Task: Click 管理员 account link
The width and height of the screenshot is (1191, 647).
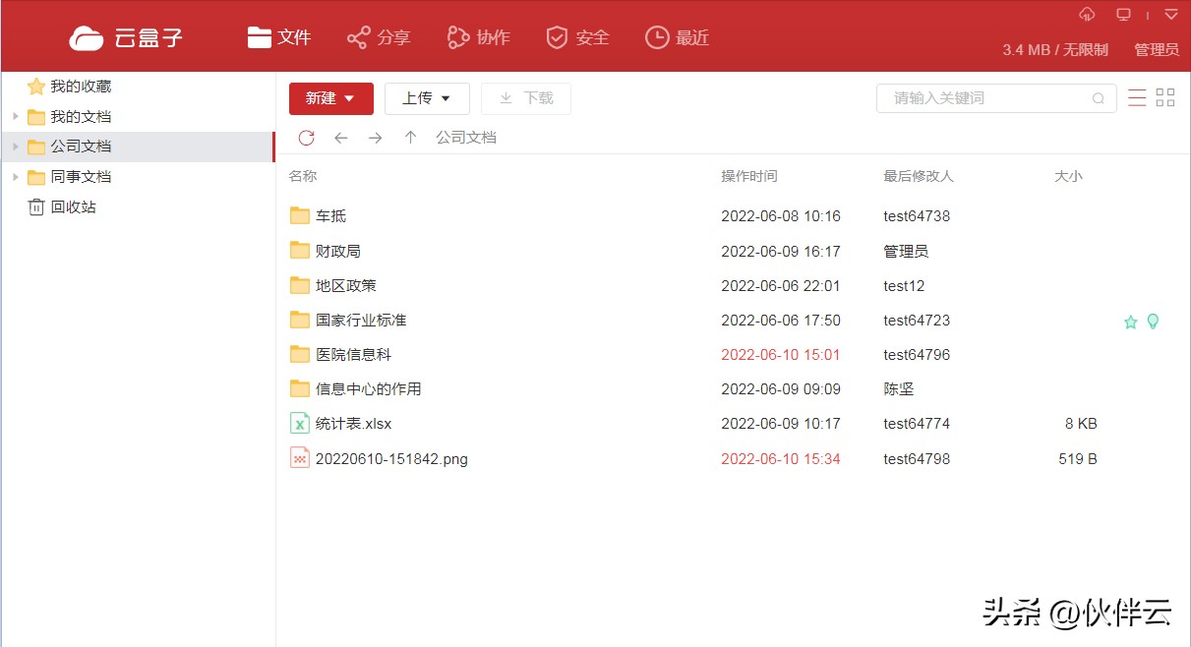Action: (x=1155, y=49)
